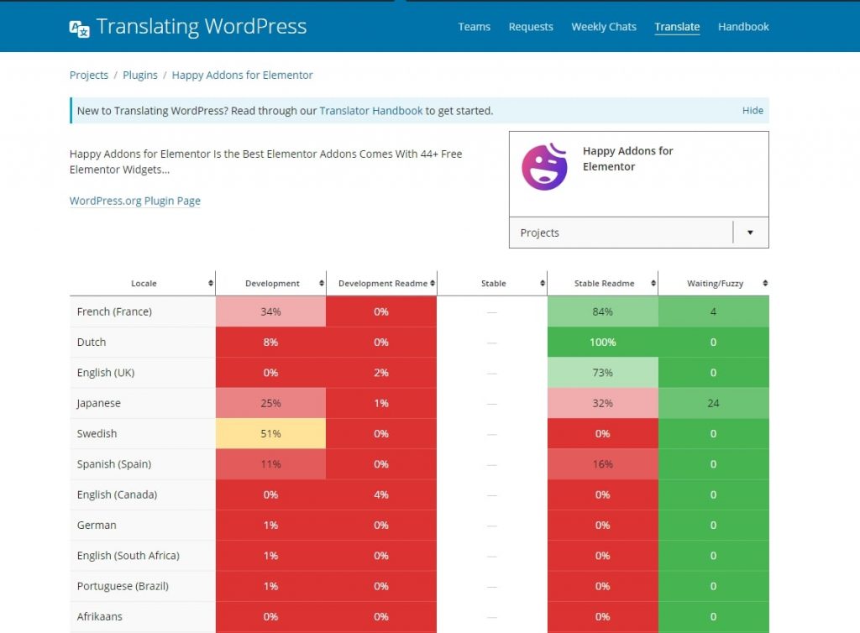Click the Translating WordPress logo icon

click(79, 28)
